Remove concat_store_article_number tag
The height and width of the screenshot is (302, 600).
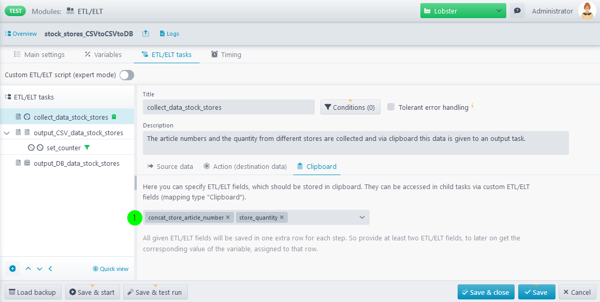point(228,218)
